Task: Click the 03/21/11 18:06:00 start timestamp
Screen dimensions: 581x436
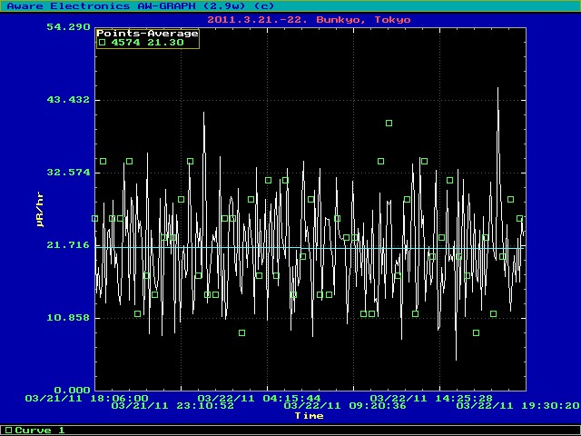Action: [x=86, y=398]
